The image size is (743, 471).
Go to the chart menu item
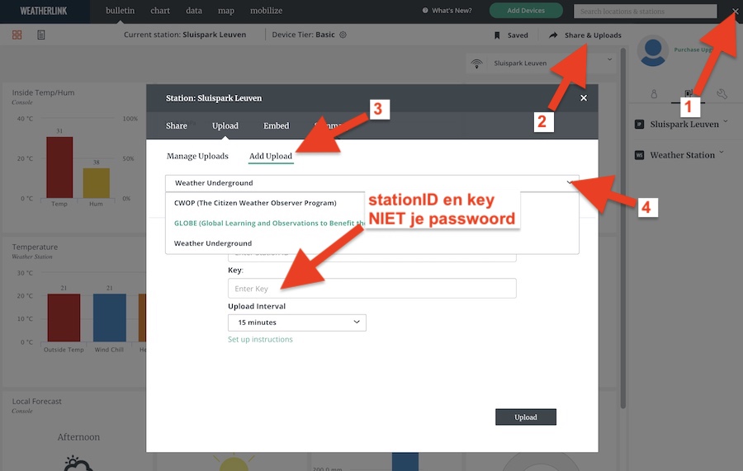coord(160,11)
